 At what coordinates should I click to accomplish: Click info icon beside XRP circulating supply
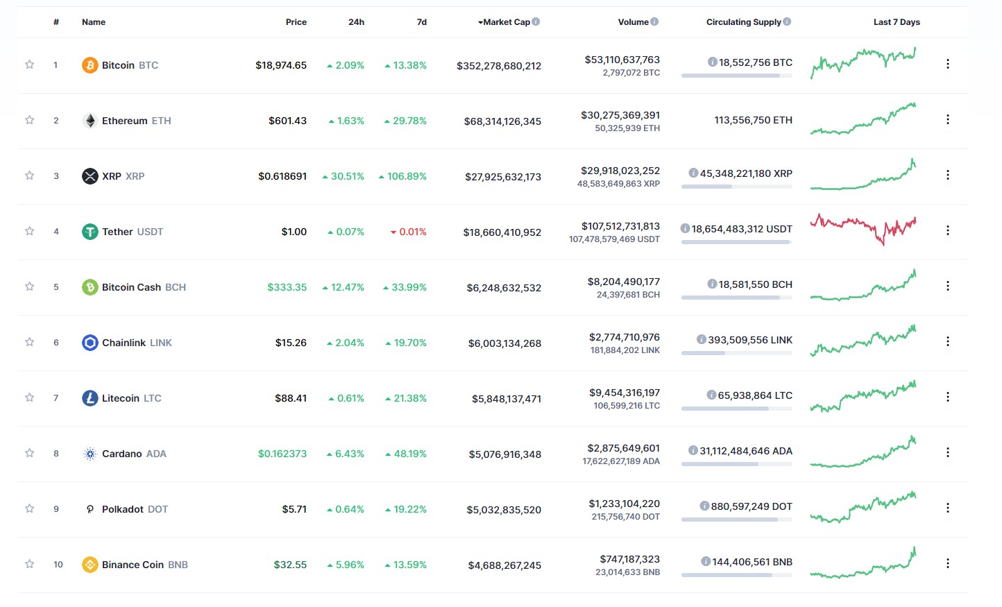click(693, 173)
